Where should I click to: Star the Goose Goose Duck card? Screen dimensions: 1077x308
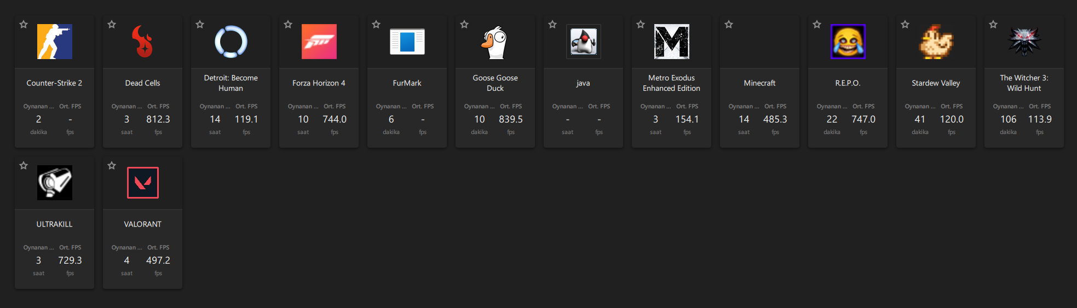pos(464,24)
